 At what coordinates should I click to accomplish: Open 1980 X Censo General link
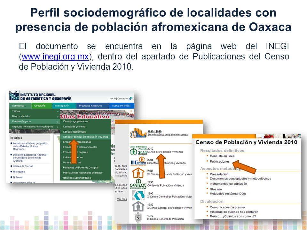(x=169, y=208)
